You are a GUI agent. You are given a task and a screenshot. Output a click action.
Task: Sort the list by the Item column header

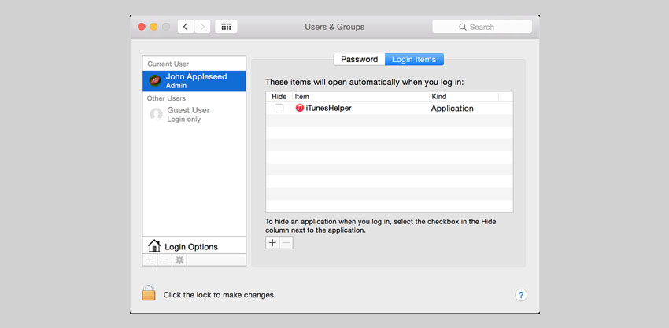(360, 96)
